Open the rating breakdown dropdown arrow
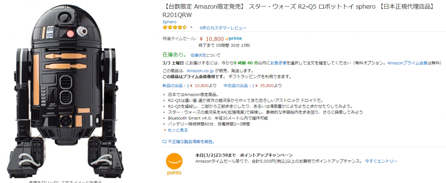Screen dimensions: 446x183 point(191,27)
